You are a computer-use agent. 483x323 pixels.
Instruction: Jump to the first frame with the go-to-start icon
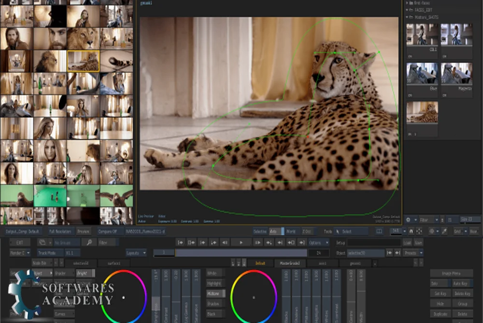(x=180, y=242)
